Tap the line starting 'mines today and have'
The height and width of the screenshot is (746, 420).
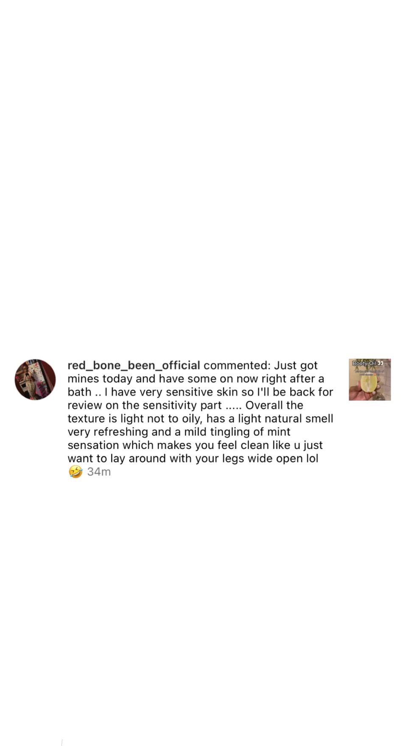click(196, 379)
